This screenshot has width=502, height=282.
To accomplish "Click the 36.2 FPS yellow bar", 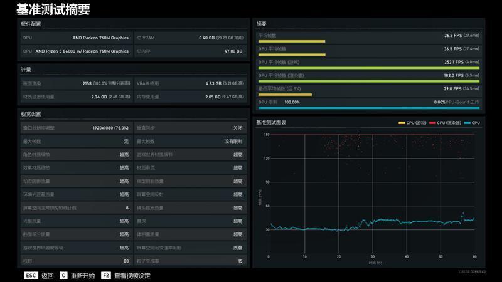I will tap(291, 41).
